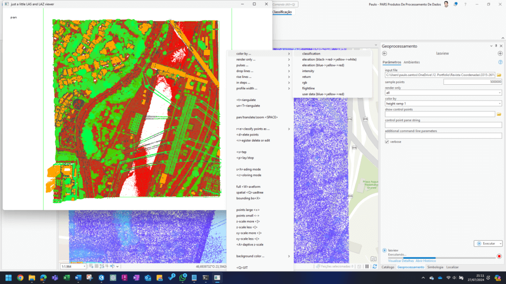Select classification in the color by submenu

(x=311, y=54)
